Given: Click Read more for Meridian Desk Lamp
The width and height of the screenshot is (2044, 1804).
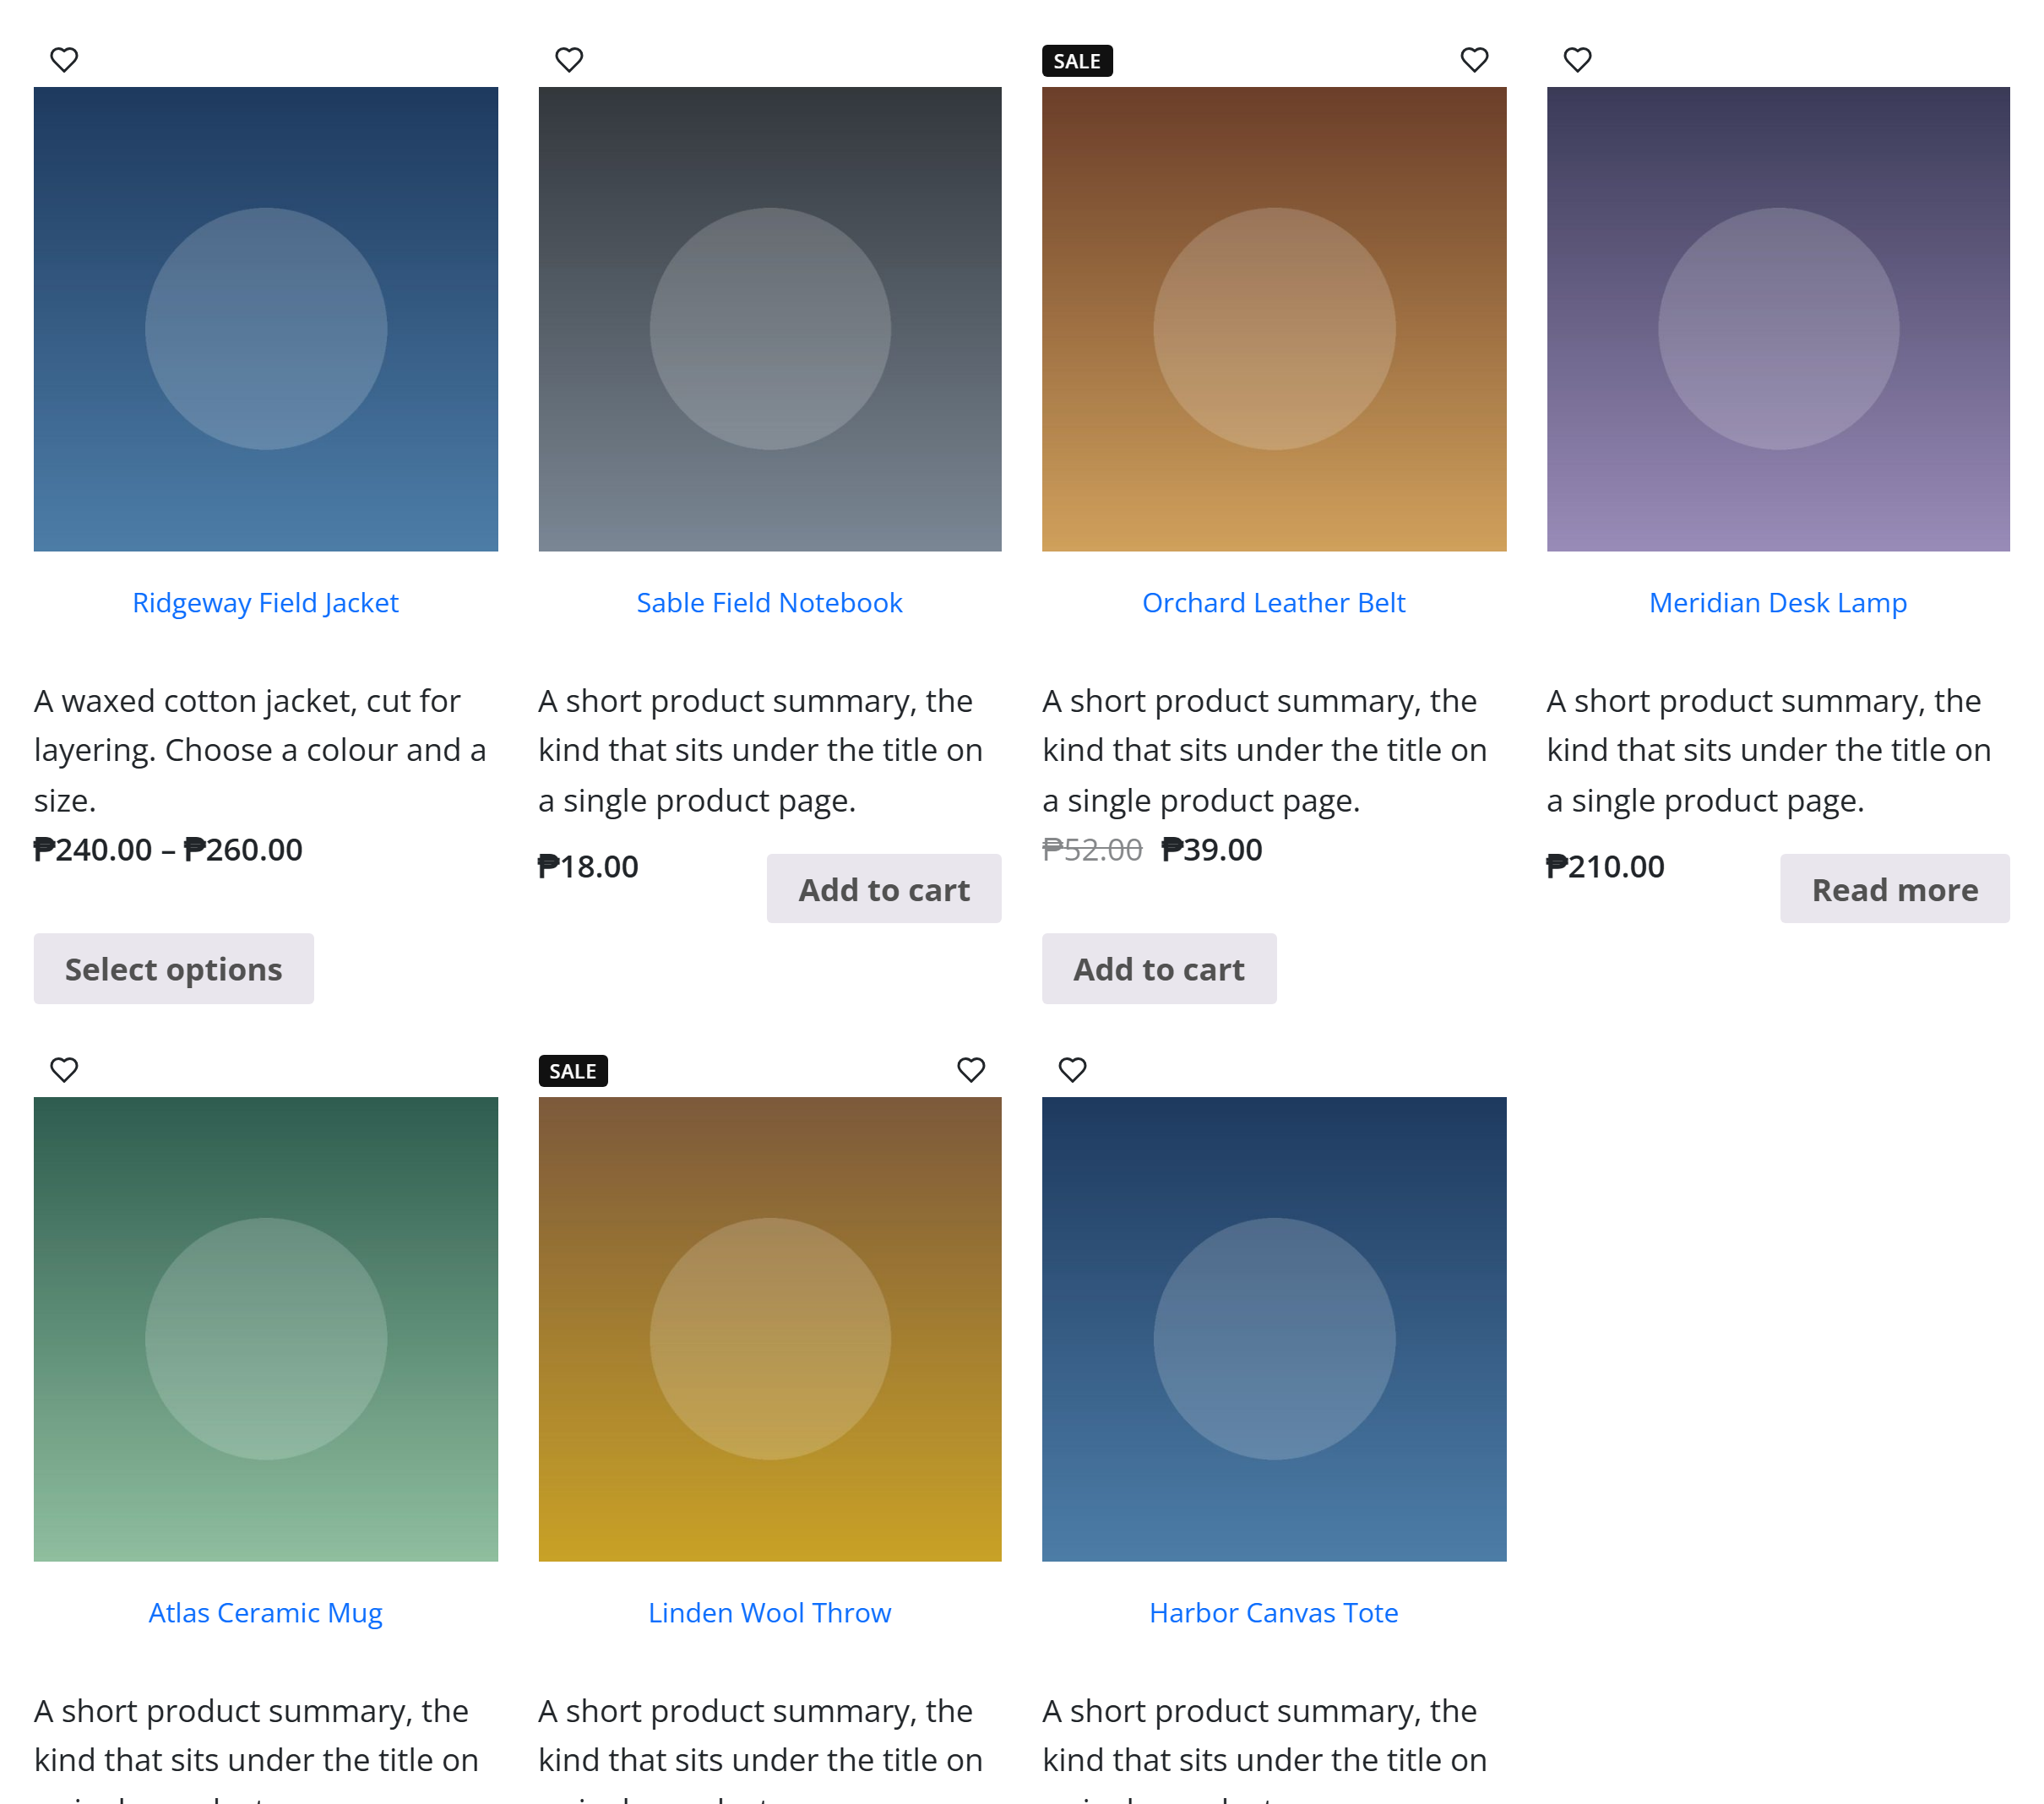Looking at the screenshot, I should pos(1895,889).
